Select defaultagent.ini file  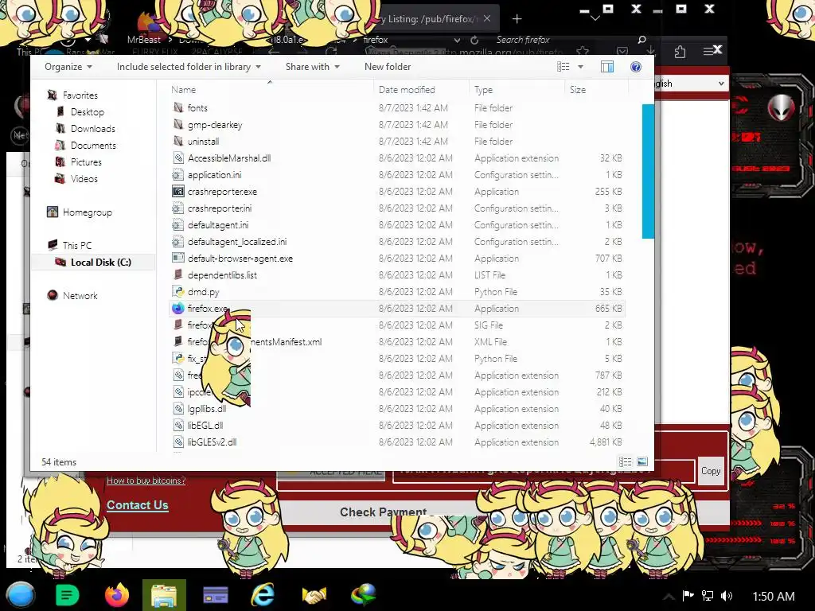click(x=218, y=224)
